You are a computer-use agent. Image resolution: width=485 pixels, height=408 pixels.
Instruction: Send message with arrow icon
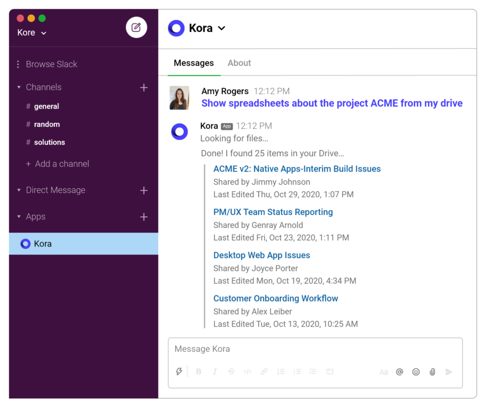click(x=448, y=372)
